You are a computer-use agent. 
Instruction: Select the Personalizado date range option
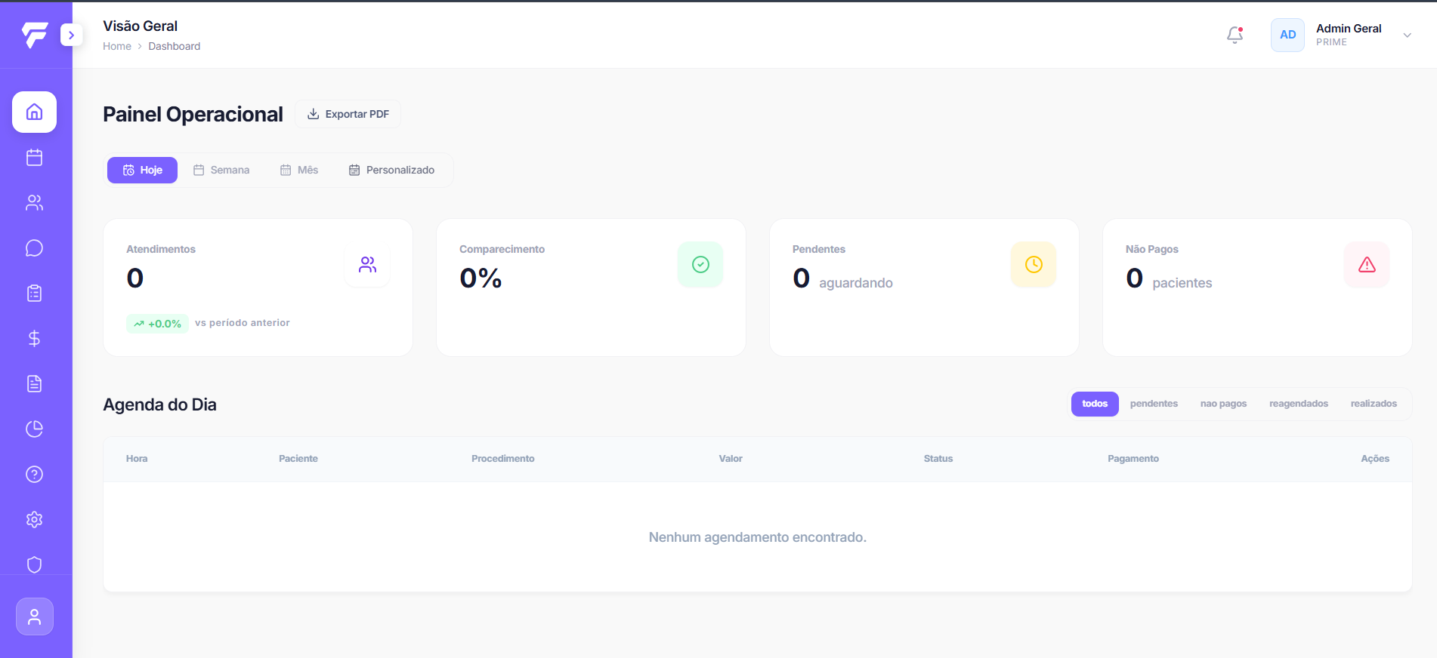point(391,170)
